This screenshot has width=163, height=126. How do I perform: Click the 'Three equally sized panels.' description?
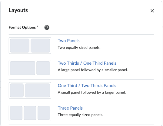coord(81,115)
